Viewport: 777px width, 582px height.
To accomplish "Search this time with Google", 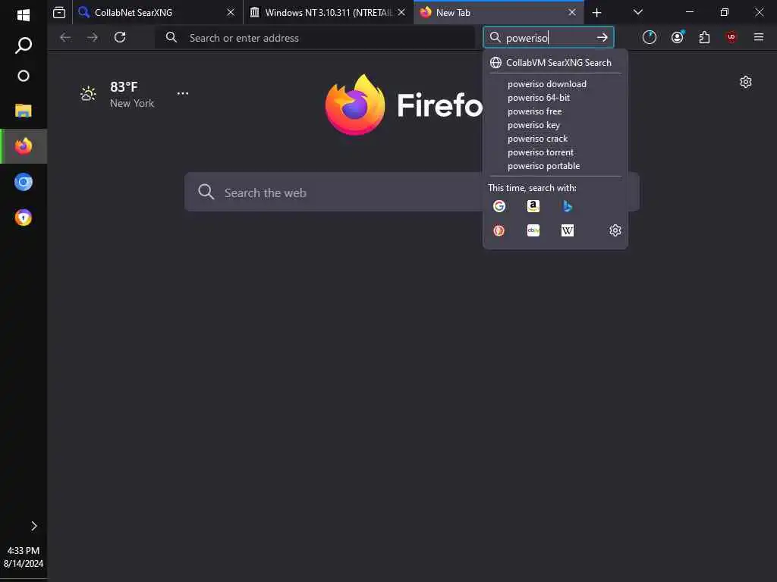I will 499,206.
